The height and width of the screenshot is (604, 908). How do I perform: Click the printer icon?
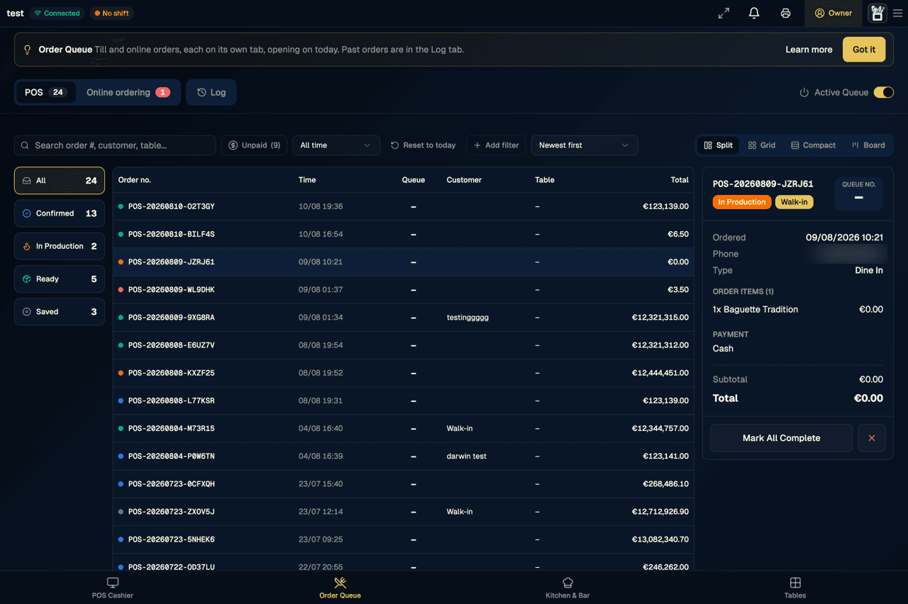click(x=785, y=13)
